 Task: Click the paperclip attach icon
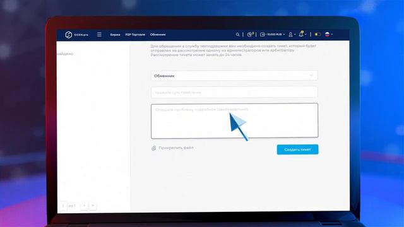[x=153, y=148]
